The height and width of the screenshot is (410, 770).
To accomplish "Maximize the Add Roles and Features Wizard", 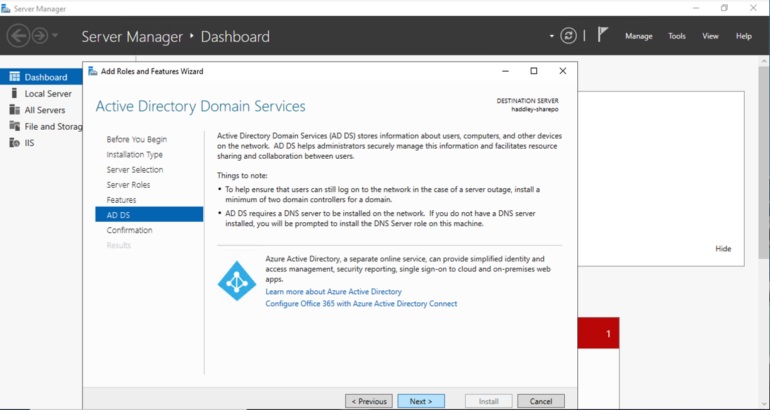I will click(x=534, y=71).
